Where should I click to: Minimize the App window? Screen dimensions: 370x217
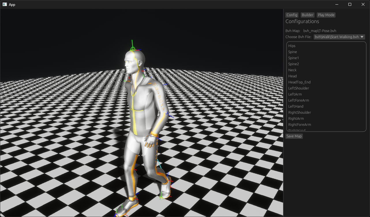(337, 4)
